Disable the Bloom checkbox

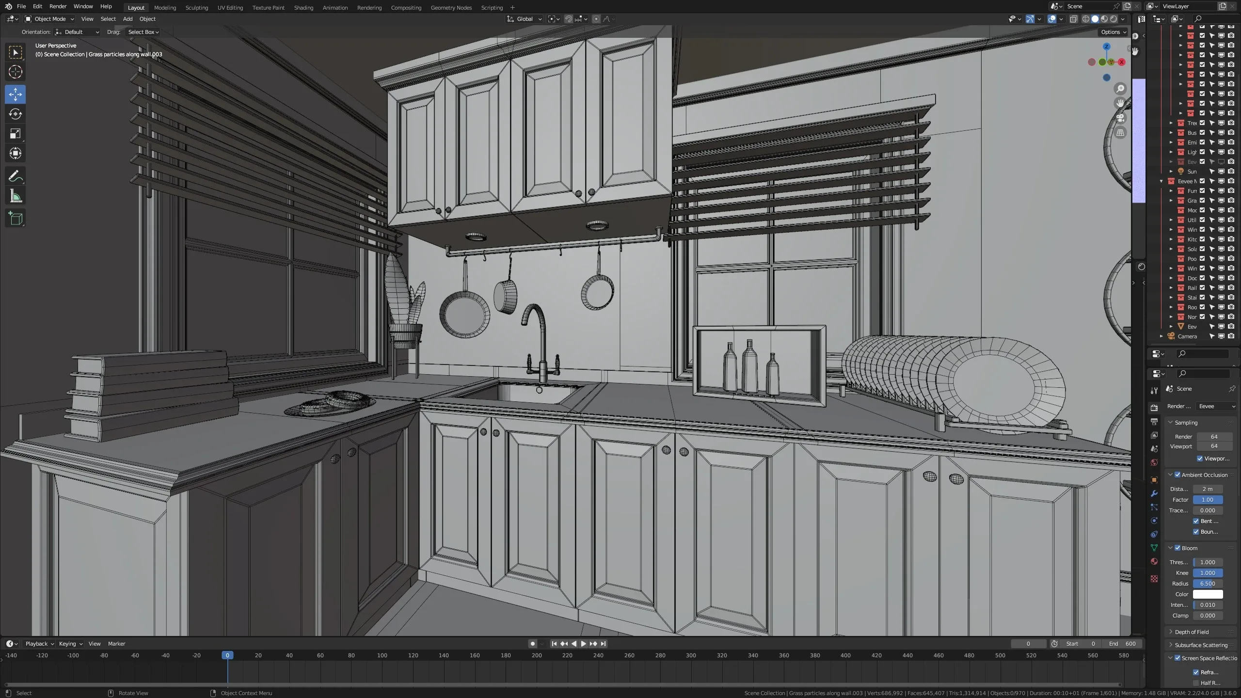point(1177,548)
